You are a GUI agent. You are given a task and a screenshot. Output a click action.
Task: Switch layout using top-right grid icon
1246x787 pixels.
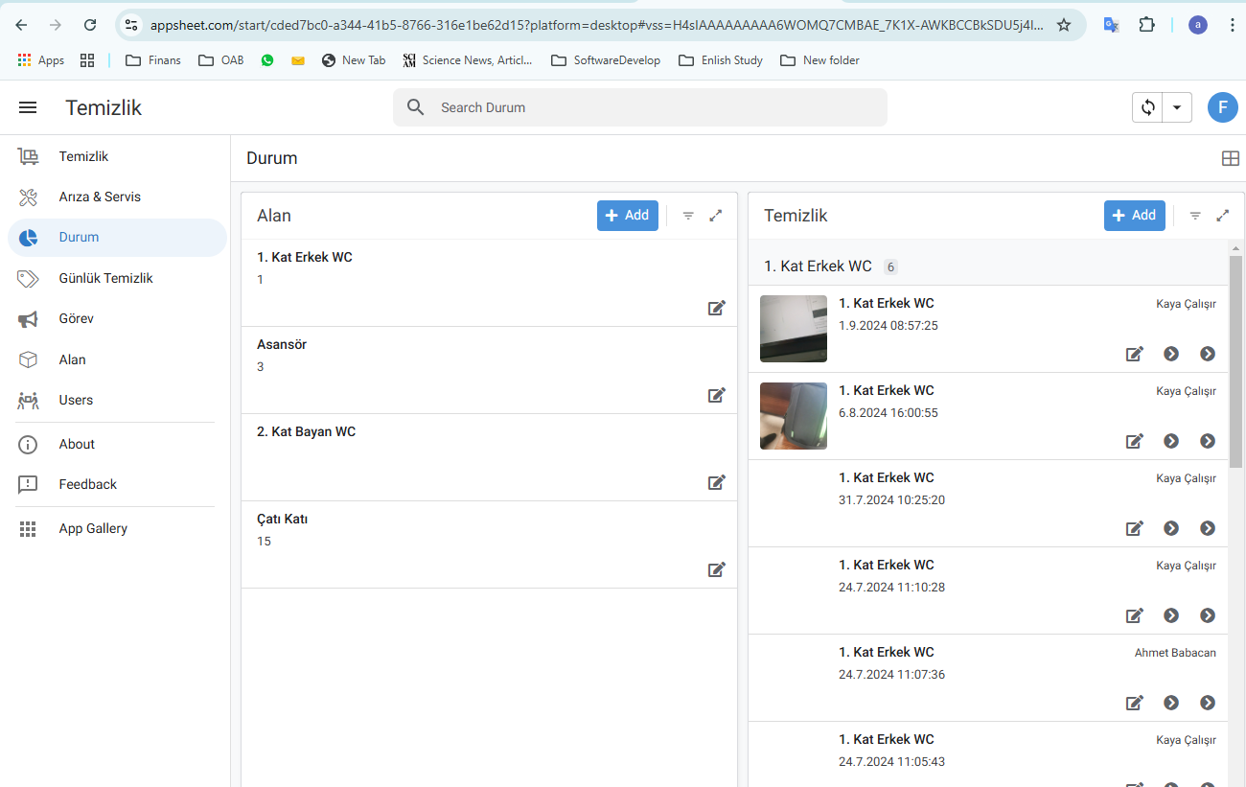(1231, 158)
